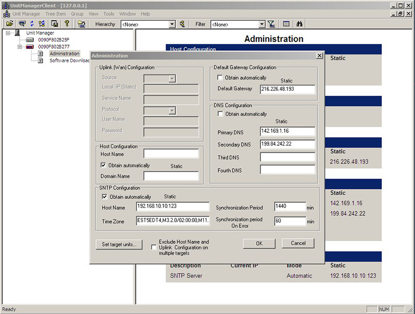Enable Obtain automatically for DNS Configuration
The height and width of the screenshot is (314, 415).
coord(220,114)
